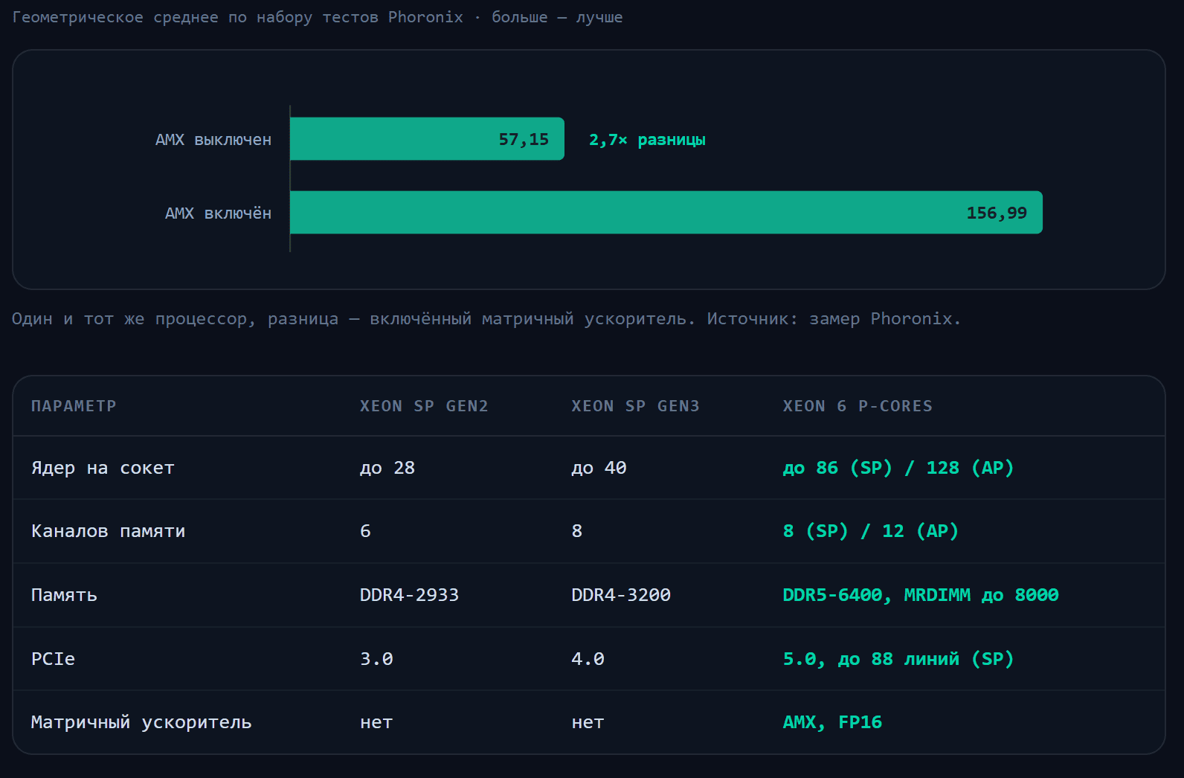Click the 'AMX выключен' axis label
The width and height of the screenshot is (1184, 778).
coord(213,139)
